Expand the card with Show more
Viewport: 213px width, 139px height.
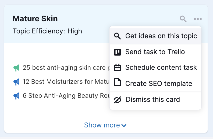coord(105,125)
